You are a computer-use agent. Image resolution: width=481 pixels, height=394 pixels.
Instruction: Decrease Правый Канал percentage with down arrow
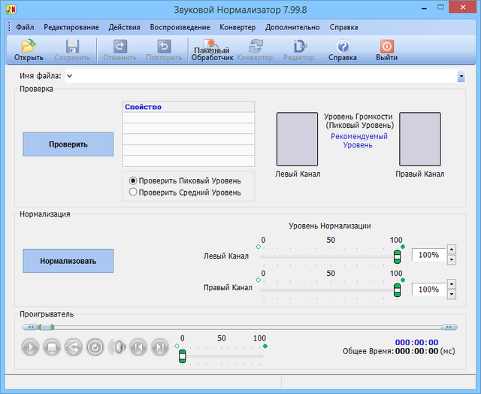[451, 294]
